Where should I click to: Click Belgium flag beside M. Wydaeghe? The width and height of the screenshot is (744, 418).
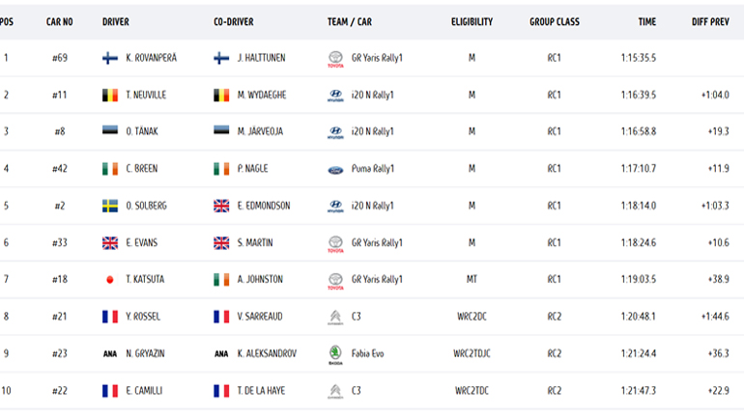coord(221,96)
